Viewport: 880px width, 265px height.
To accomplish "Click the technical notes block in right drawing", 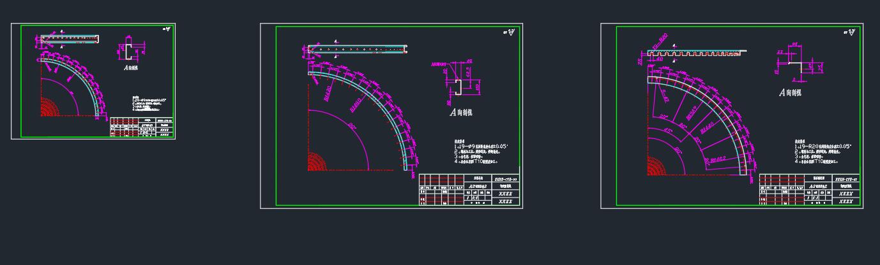I will 824,153.
